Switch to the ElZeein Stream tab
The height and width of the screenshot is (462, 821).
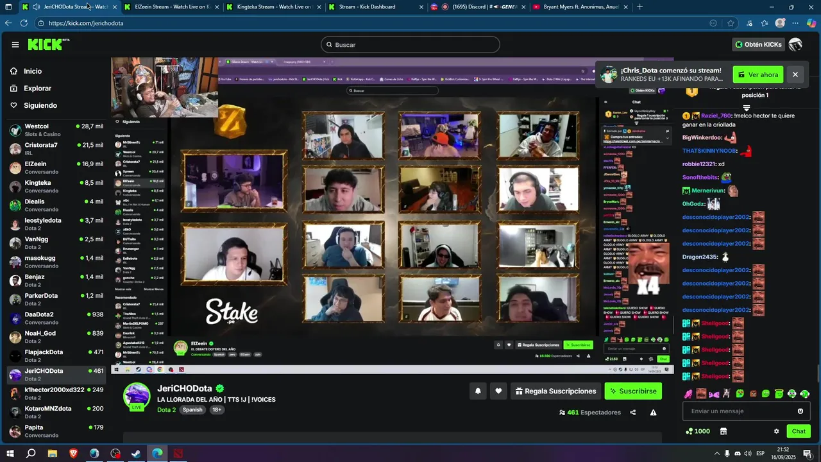tap(172, 7)
